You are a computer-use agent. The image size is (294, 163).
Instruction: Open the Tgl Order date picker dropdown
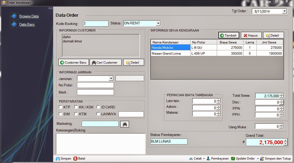284,11
